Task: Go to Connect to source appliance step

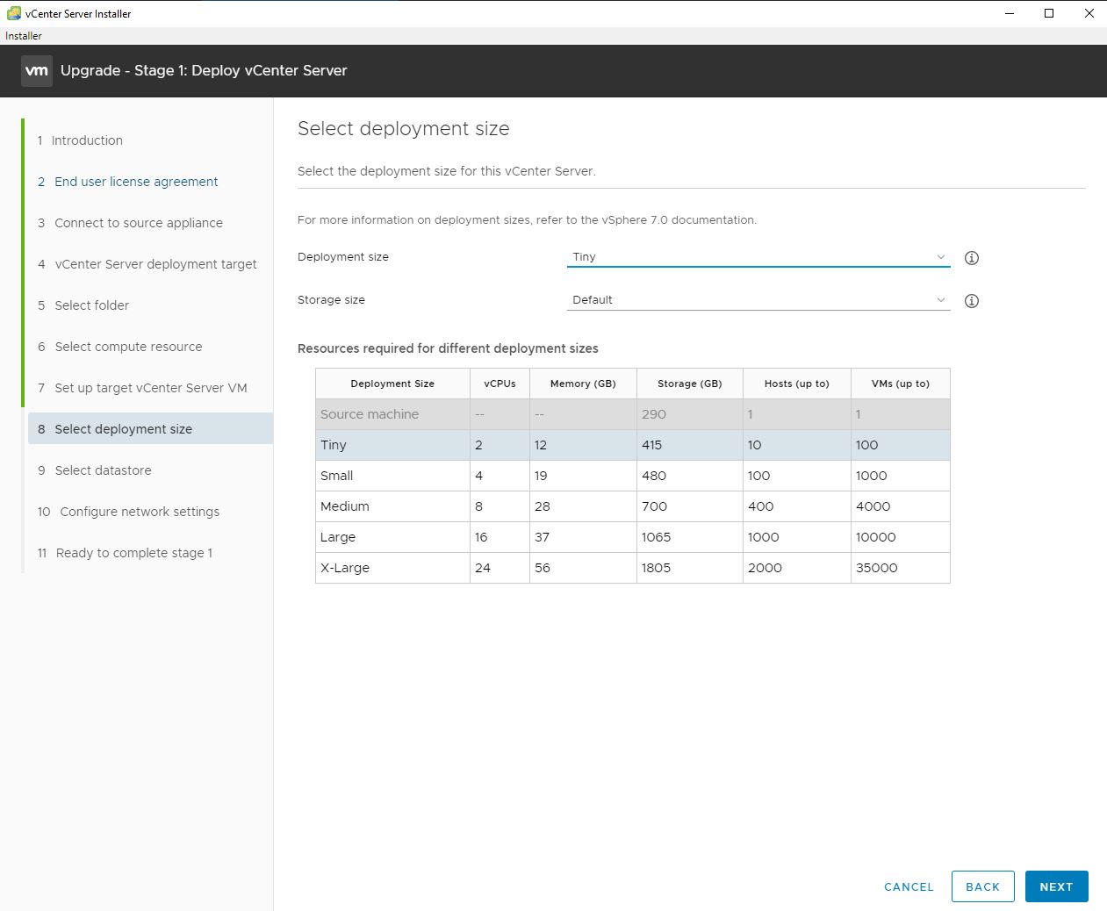Action: coord(130,223)
